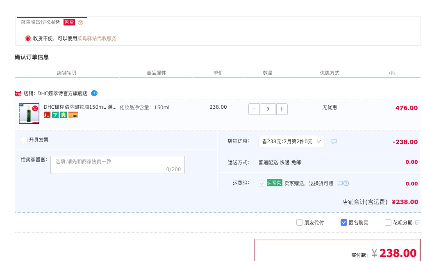Viewport: 423px width, 261px height.
Task: Click the 确认订单信息 heading
Action: tap(32, 57)
